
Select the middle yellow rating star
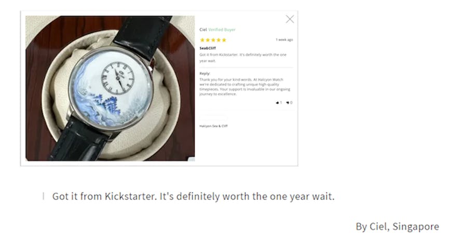(213, 40)
